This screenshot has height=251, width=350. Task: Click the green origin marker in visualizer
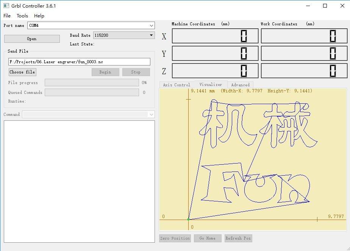click(x=188, y=220)
